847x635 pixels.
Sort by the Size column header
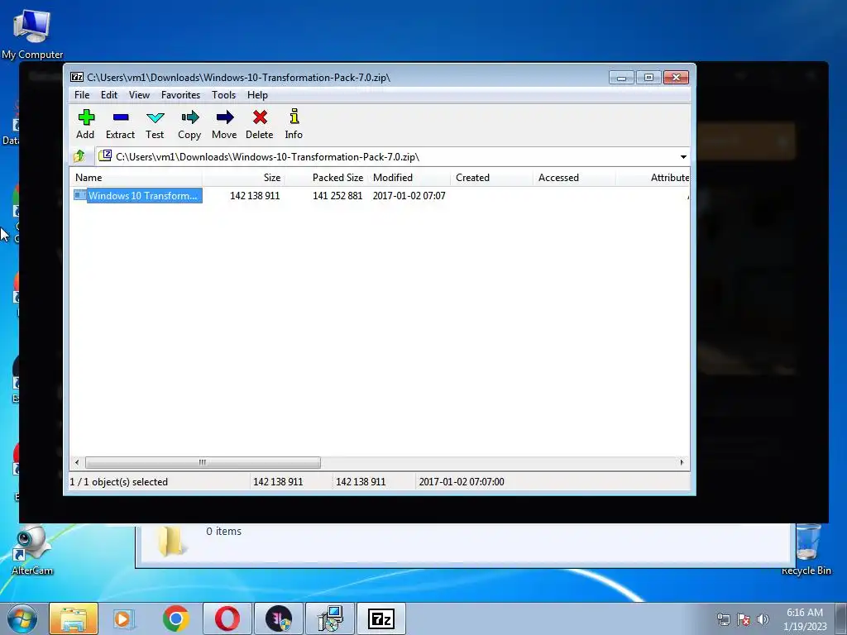click(244, 178)
